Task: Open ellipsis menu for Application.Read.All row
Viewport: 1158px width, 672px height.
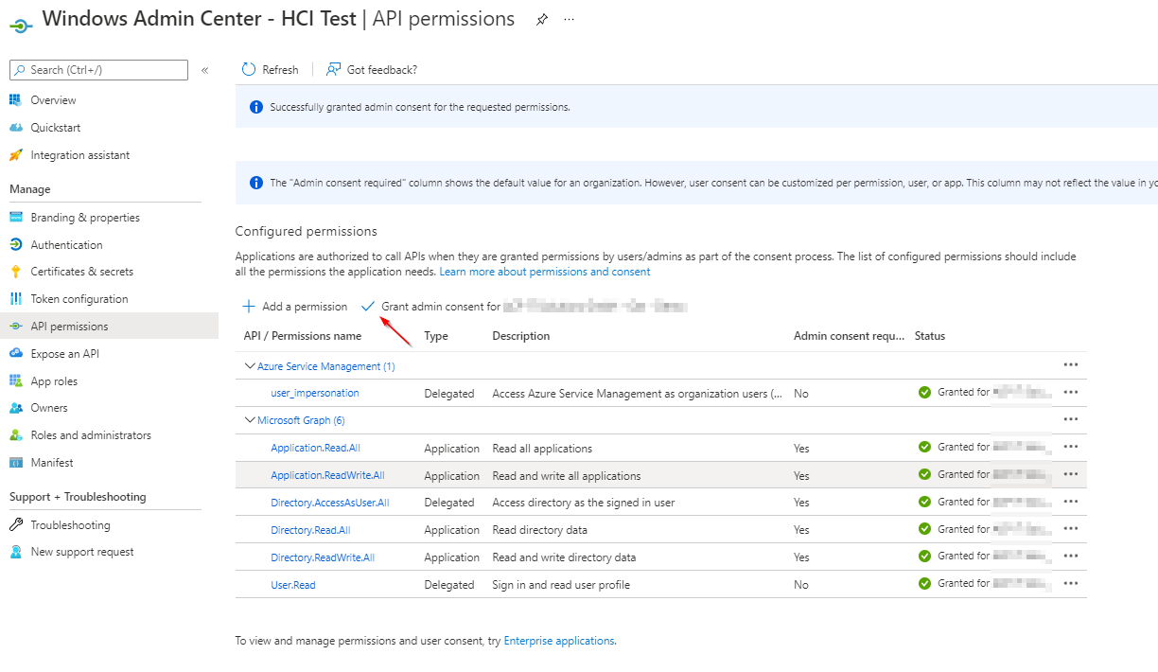Action: [x=1071, y=447]
